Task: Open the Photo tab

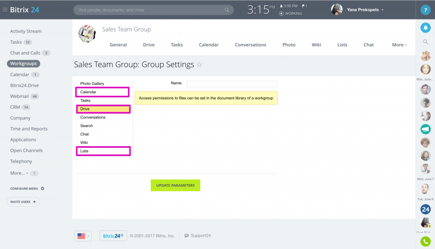Action: (x=289, y=45)
